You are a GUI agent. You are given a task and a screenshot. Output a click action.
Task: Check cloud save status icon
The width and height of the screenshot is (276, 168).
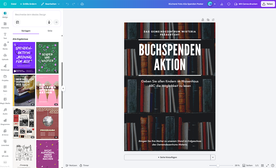click(82, 4)
